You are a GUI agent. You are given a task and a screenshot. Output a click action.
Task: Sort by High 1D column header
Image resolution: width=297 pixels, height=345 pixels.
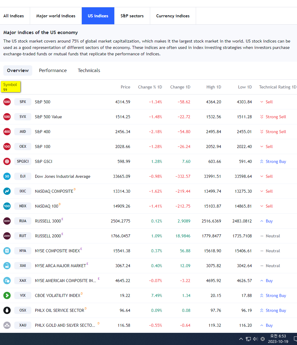pyautogui.click(x=214, y=87)
